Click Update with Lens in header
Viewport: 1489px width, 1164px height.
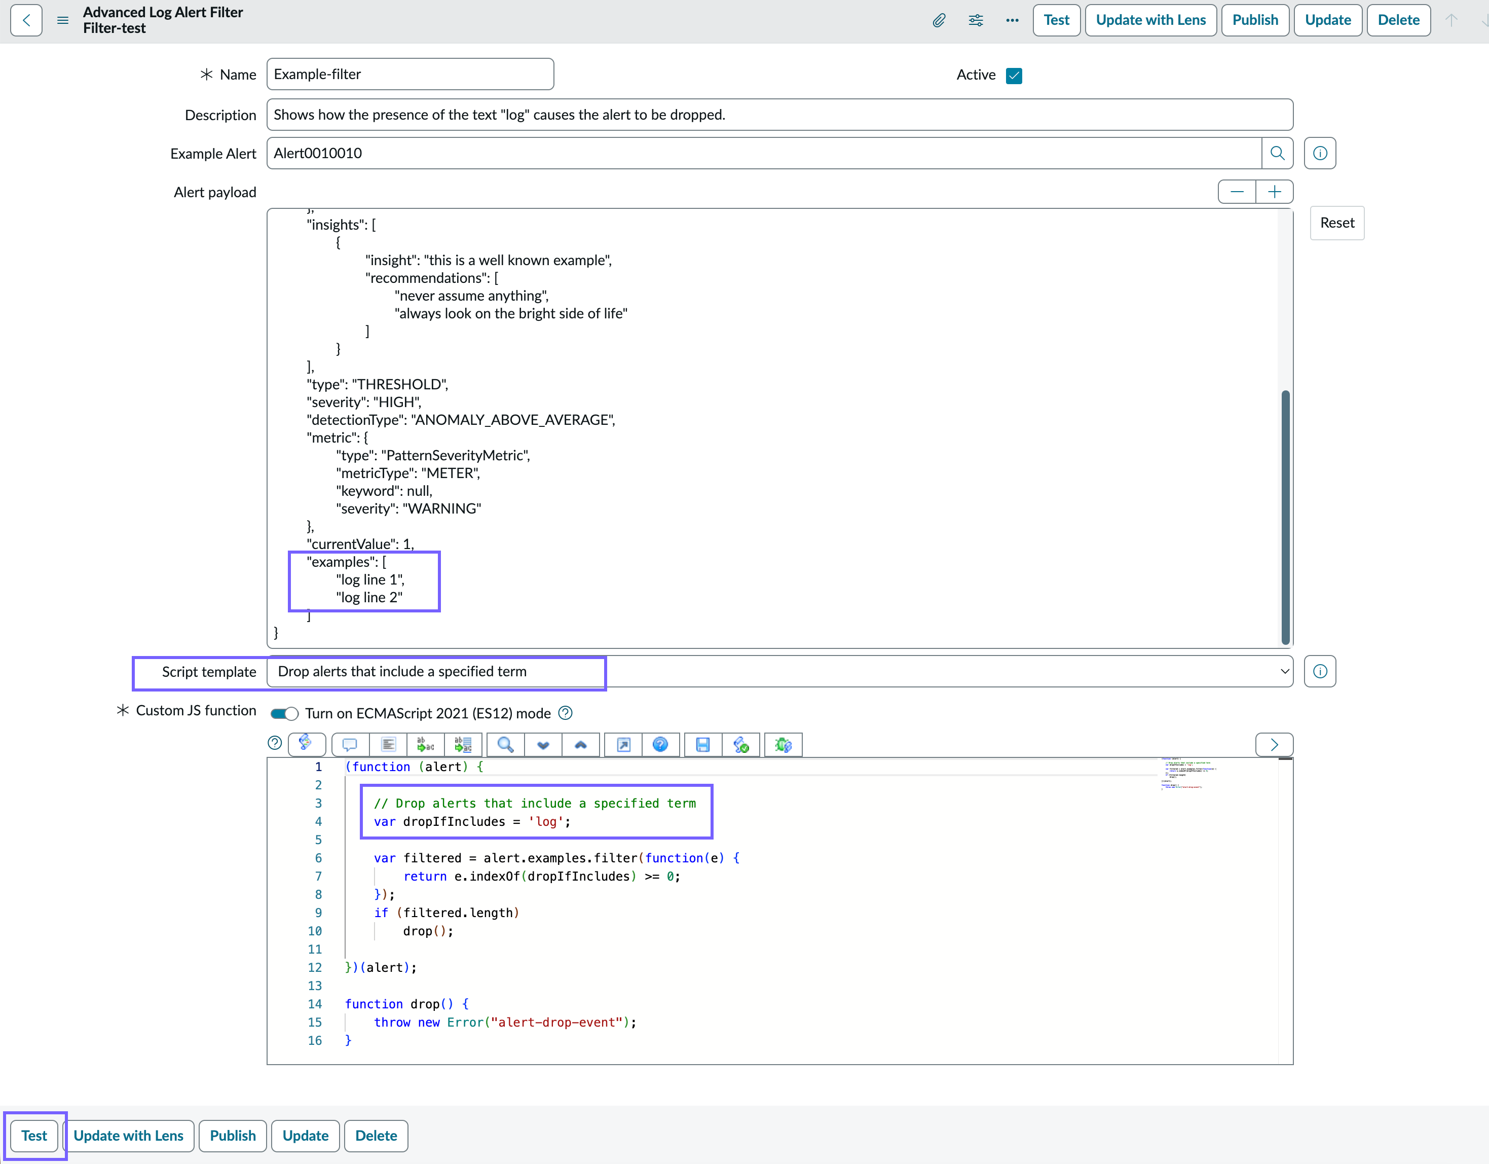click(1151, 20)
